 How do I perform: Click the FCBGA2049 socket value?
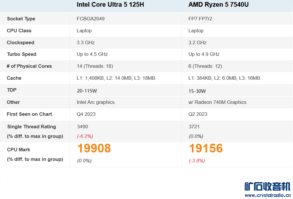(91, 19)
